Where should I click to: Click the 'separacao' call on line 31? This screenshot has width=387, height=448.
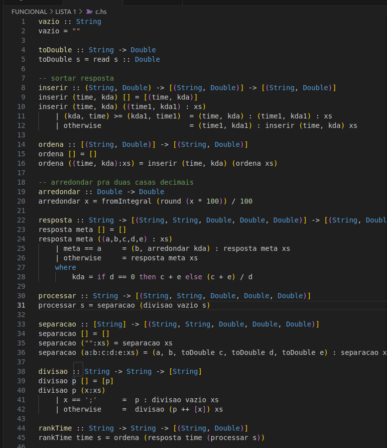116,305
